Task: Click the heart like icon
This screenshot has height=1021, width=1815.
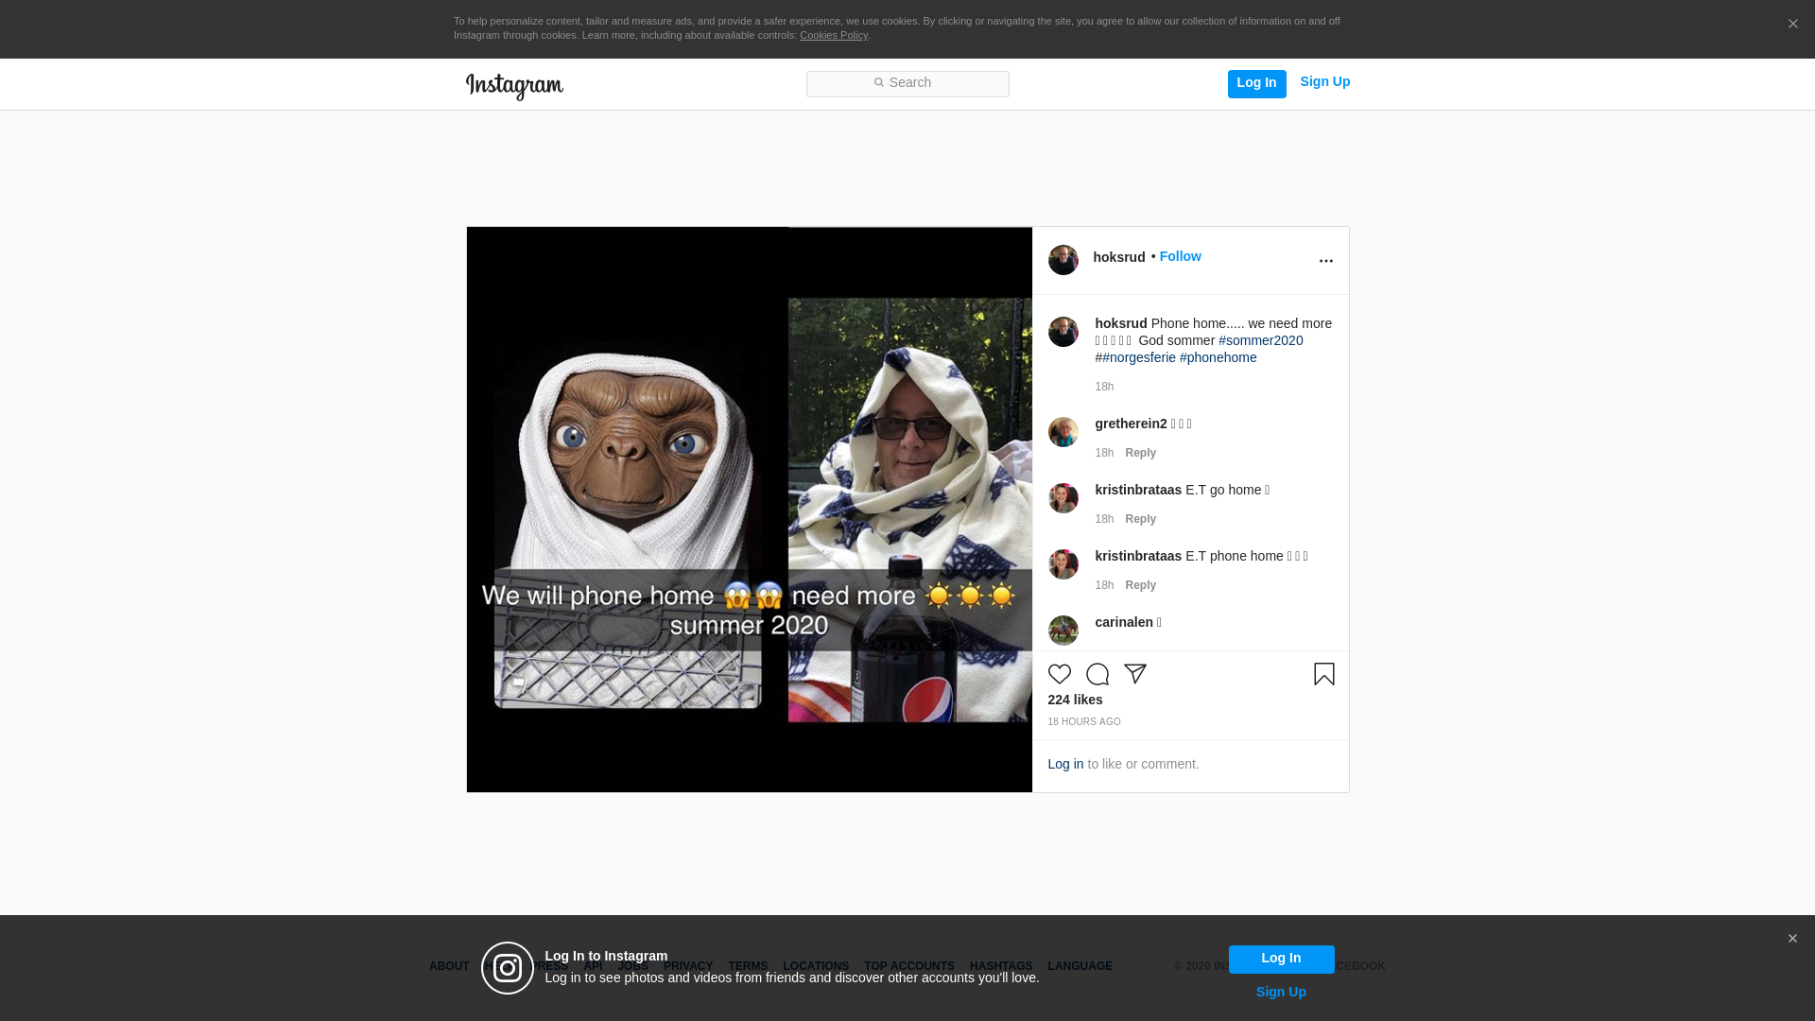Action: pos(1059,674)
